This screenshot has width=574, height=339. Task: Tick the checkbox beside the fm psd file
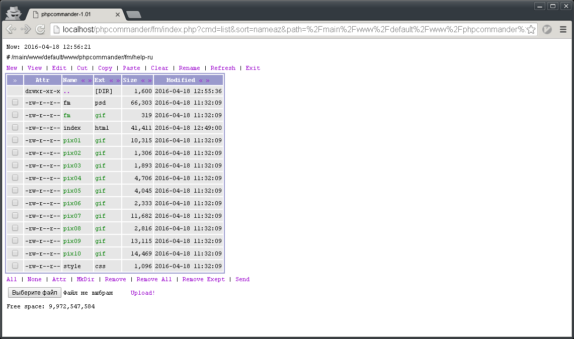(x=15, y=102)
